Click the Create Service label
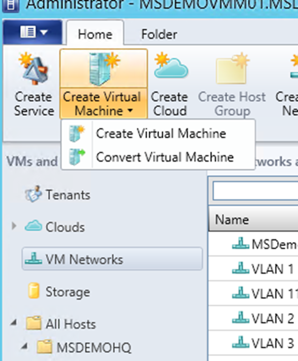 (x=34, y=104)
